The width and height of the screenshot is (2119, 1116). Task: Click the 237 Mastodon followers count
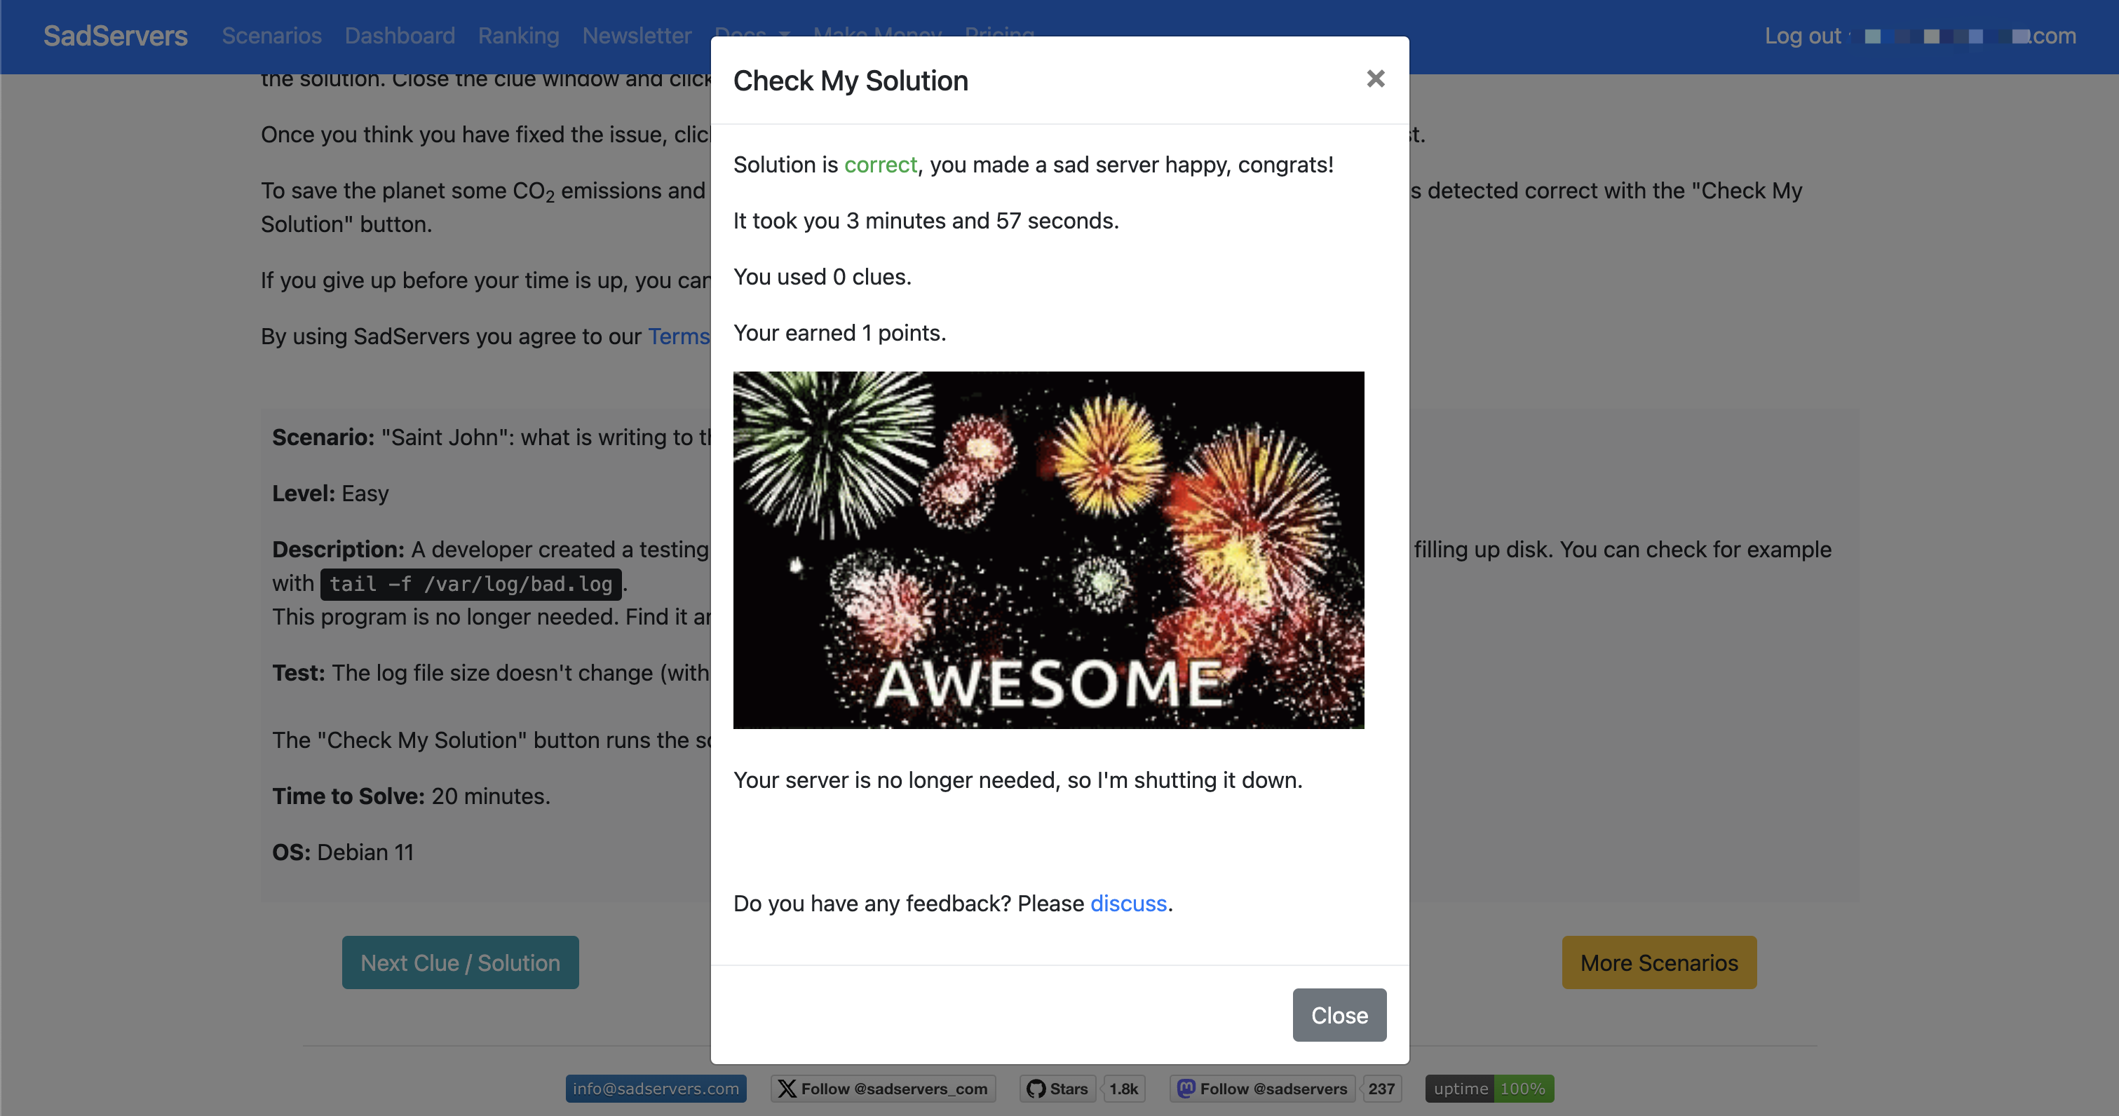(1382, 1088)
